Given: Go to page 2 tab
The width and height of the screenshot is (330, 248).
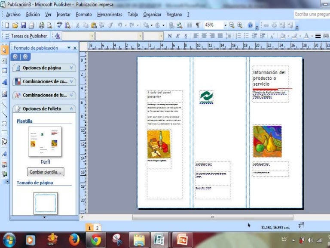Looking at the screenshot, I should click(97, 228).
